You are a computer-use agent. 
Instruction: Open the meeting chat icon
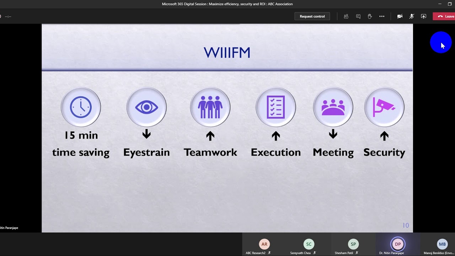[358, 16]
